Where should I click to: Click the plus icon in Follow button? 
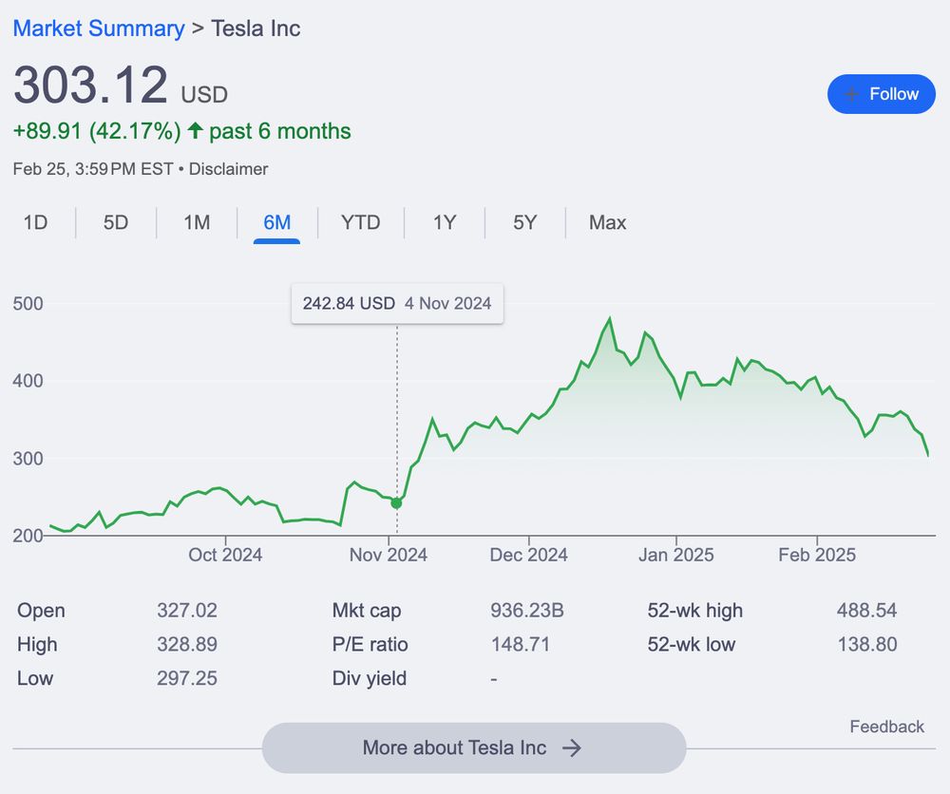click(x=851, y=94)
